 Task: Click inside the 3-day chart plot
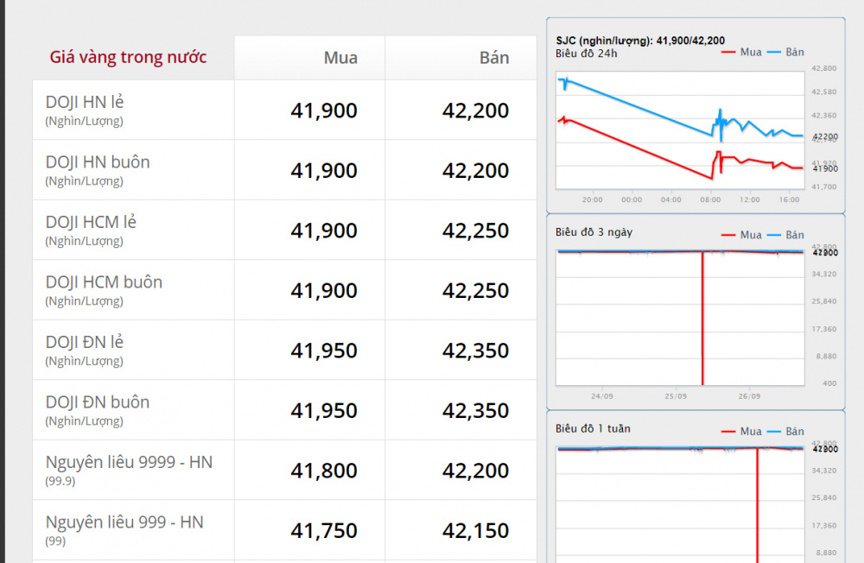coord(680,318)
